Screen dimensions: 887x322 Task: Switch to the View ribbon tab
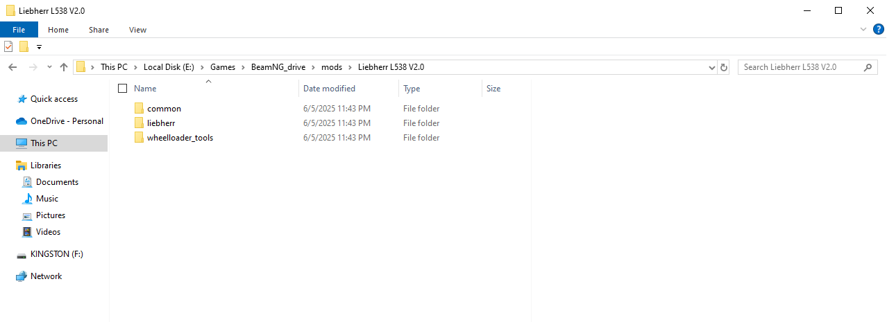pos(137,30)
